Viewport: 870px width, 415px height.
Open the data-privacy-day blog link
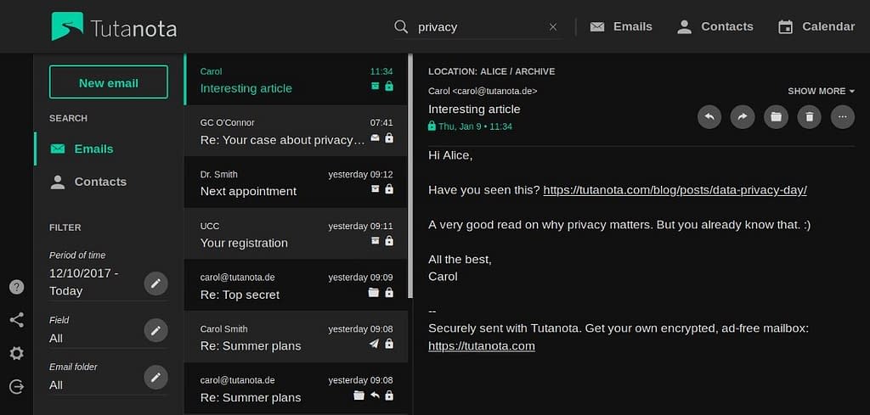point(675,190)
